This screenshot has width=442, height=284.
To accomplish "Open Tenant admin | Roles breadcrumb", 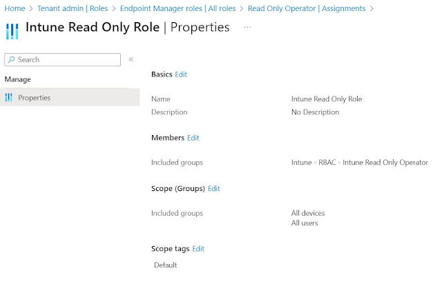I will click(x=73, y=8).
